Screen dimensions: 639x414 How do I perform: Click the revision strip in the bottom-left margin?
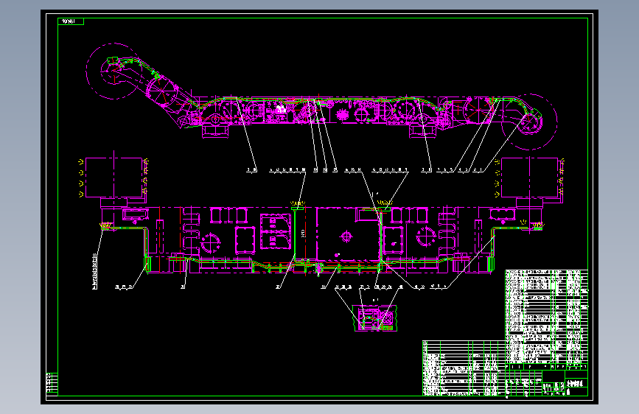(52, 384)
